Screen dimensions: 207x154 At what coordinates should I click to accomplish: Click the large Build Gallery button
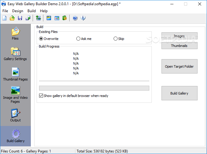(x=180, y=93)
